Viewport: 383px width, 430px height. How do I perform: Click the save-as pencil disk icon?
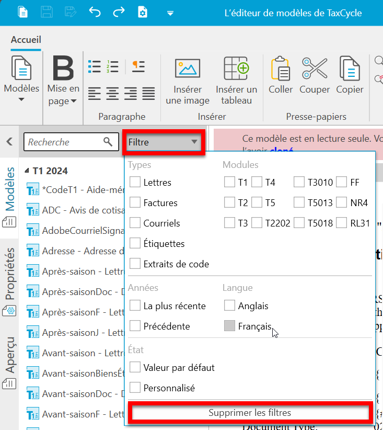(x=71, y=13)
